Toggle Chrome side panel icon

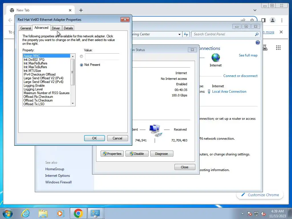click(263, 20)
